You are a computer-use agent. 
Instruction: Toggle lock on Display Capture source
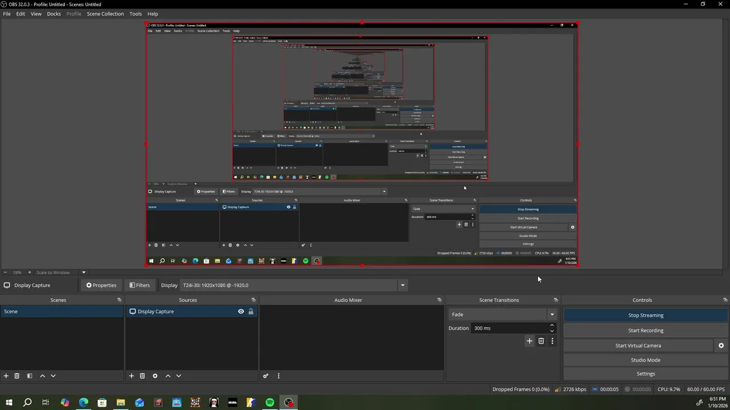[x=250, y=311]
